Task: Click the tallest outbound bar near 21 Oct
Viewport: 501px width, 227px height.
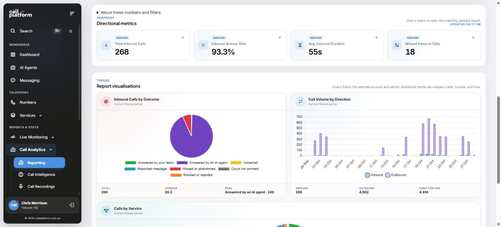Action: [429, 137]
